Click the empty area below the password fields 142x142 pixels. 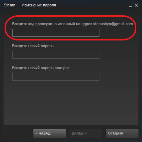tap(71, 103)
